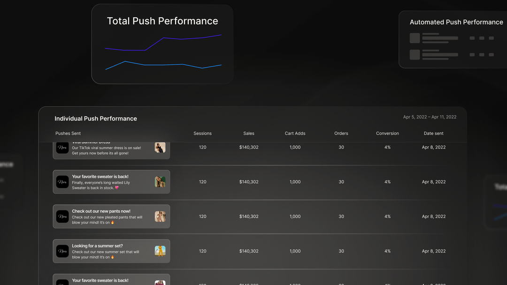This screenshot has width=507, height=285.
Task: Open the viral summer dress thumbnail
Action: 160,148
